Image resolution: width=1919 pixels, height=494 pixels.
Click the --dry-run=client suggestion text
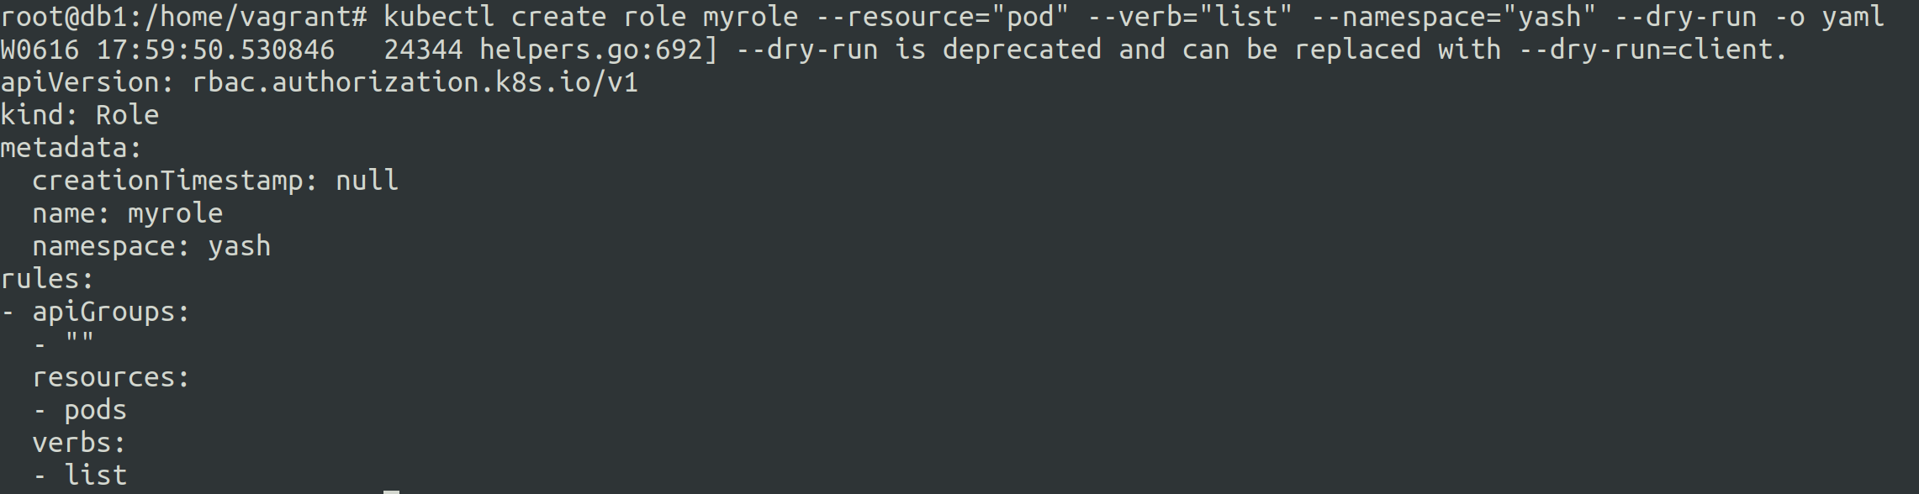point(1652,50)
